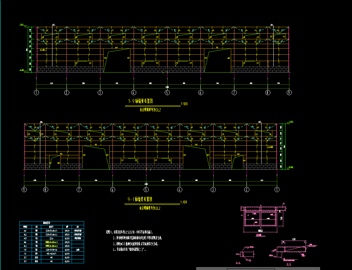The width and height of the screenshot is (352, 270).
Task: Pick axis bubble 5 in the 9-1轴 drawing
Action: point(146,190)
